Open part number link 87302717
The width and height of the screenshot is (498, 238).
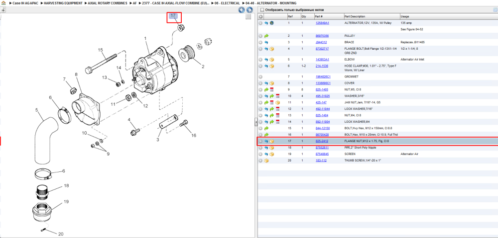(x=322, y=49)
